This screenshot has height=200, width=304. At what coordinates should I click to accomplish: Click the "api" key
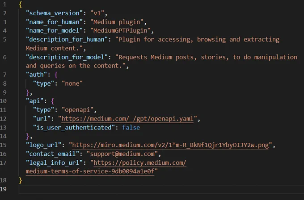coord(35,101)
